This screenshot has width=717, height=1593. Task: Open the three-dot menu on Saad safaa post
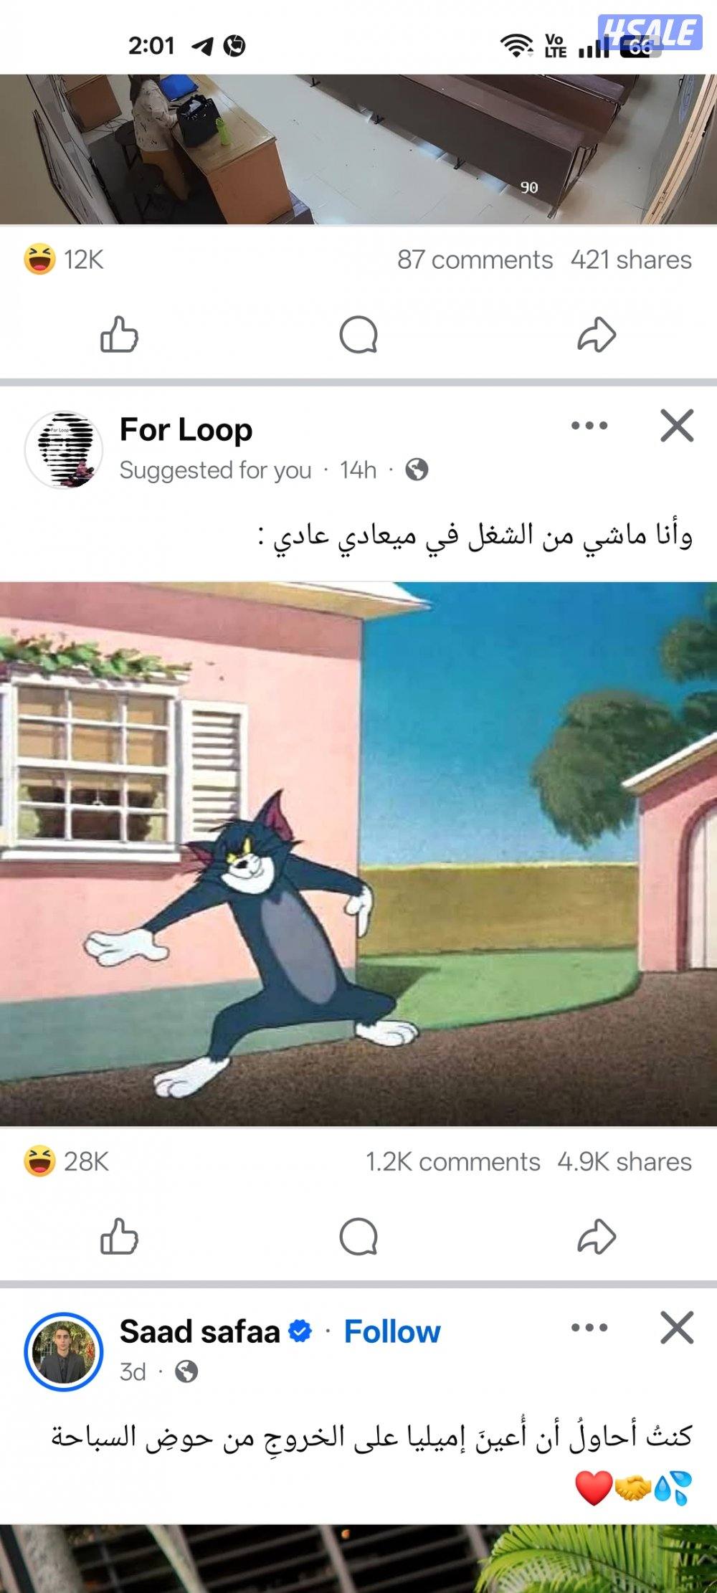coord(589,1328)
